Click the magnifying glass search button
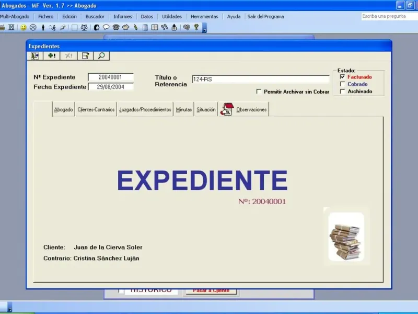 coord(101,56)
